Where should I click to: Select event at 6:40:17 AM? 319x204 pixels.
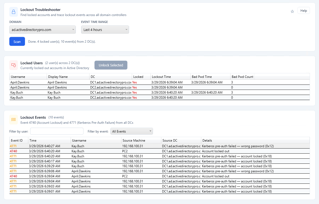[160, 161]
